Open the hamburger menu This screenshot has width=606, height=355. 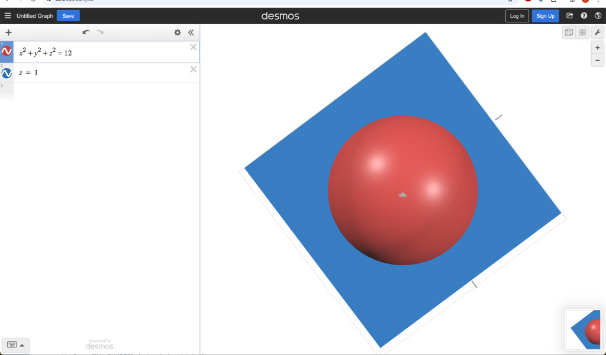pyautogui.click(x=8, y=16)
